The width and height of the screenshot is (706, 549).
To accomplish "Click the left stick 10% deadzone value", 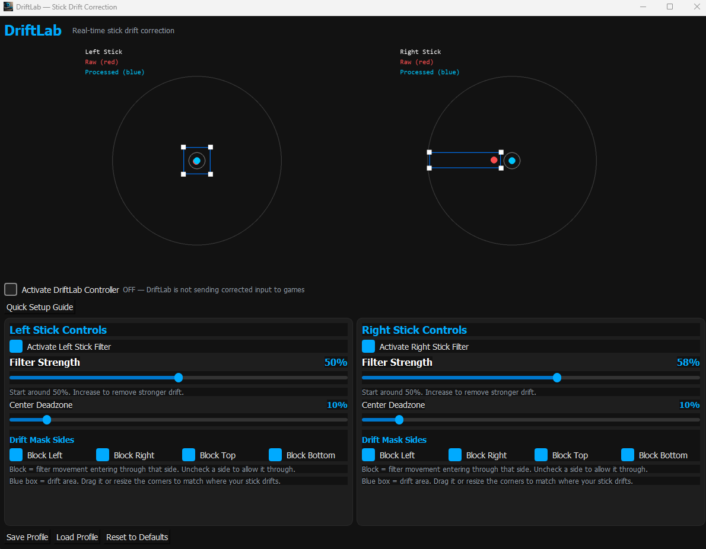I will pyautogui.click(x=337, y=405).
